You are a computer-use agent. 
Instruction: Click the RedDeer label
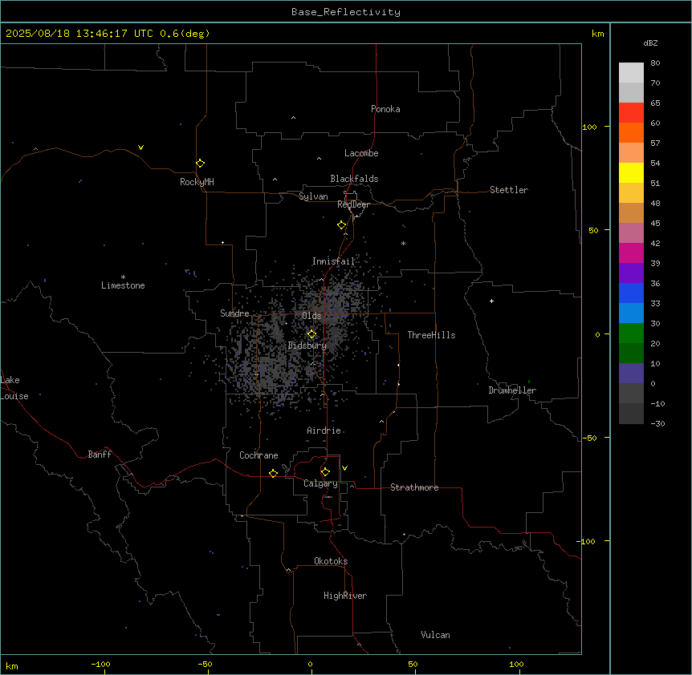(353, 204)
